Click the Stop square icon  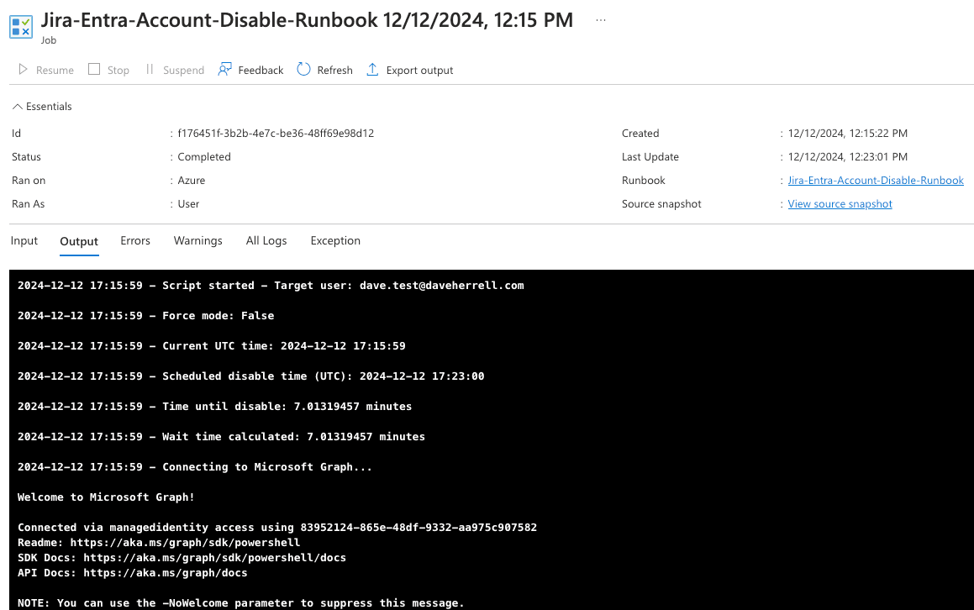(94, 70)
